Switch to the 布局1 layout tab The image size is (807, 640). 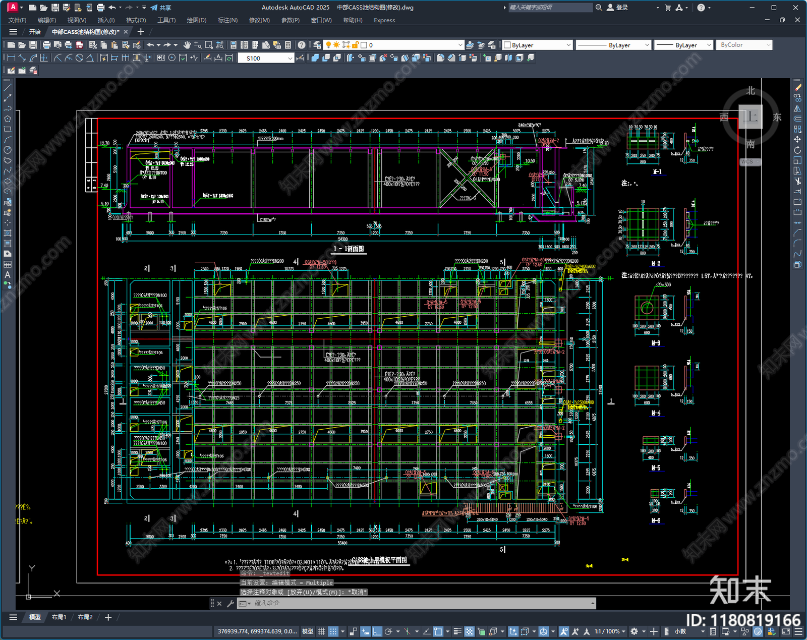tap(59, 617)
